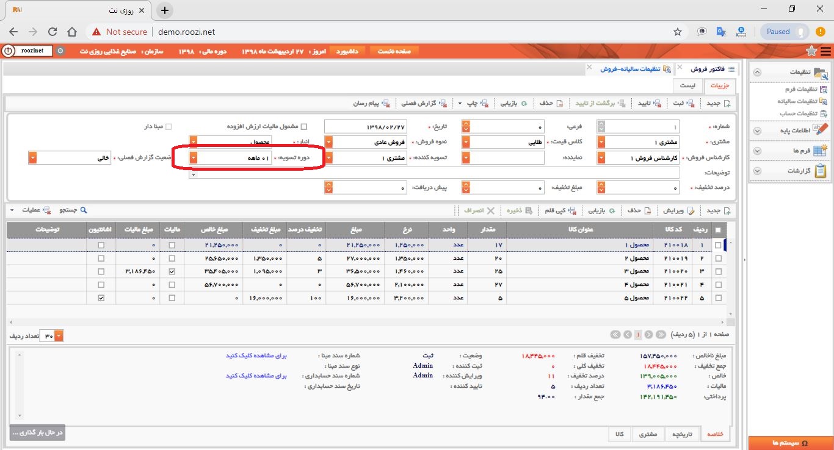Open the کلاس قیمت dropdown
The image size is (834, 450).
[466, 142]
